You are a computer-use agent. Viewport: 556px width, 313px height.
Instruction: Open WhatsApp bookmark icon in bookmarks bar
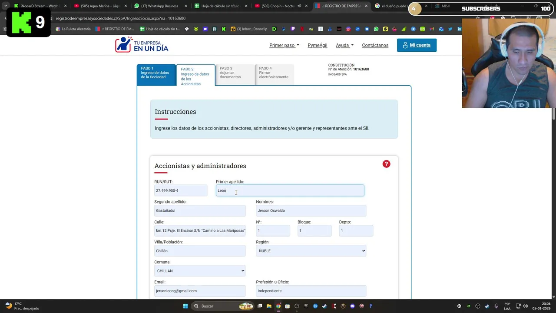click(376, 29)
